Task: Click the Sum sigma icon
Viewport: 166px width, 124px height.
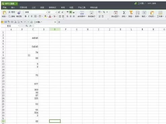Action: point(124,13)
